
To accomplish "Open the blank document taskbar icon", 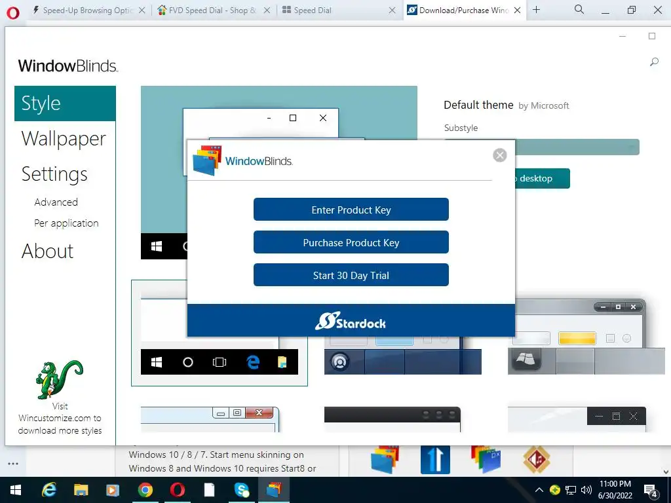I will pyautogui.click(x=209, y=490).
